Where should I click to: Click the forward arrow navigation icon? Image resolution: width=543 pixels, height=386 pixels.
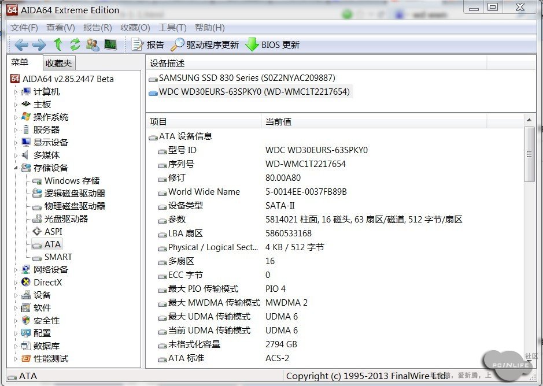pos(39,44)
